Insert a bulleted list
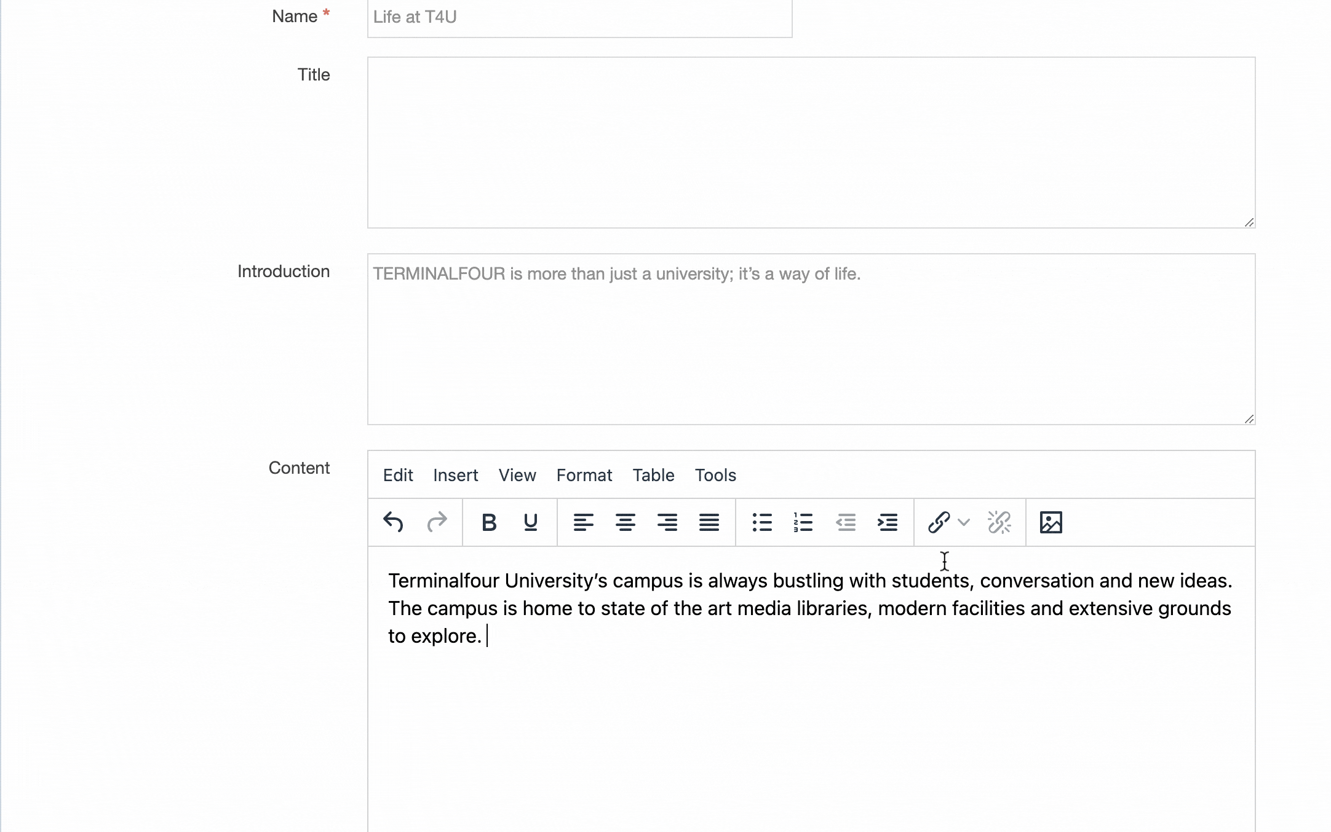This screenshot has width=1331, height=832. click(x=761, y=522)
